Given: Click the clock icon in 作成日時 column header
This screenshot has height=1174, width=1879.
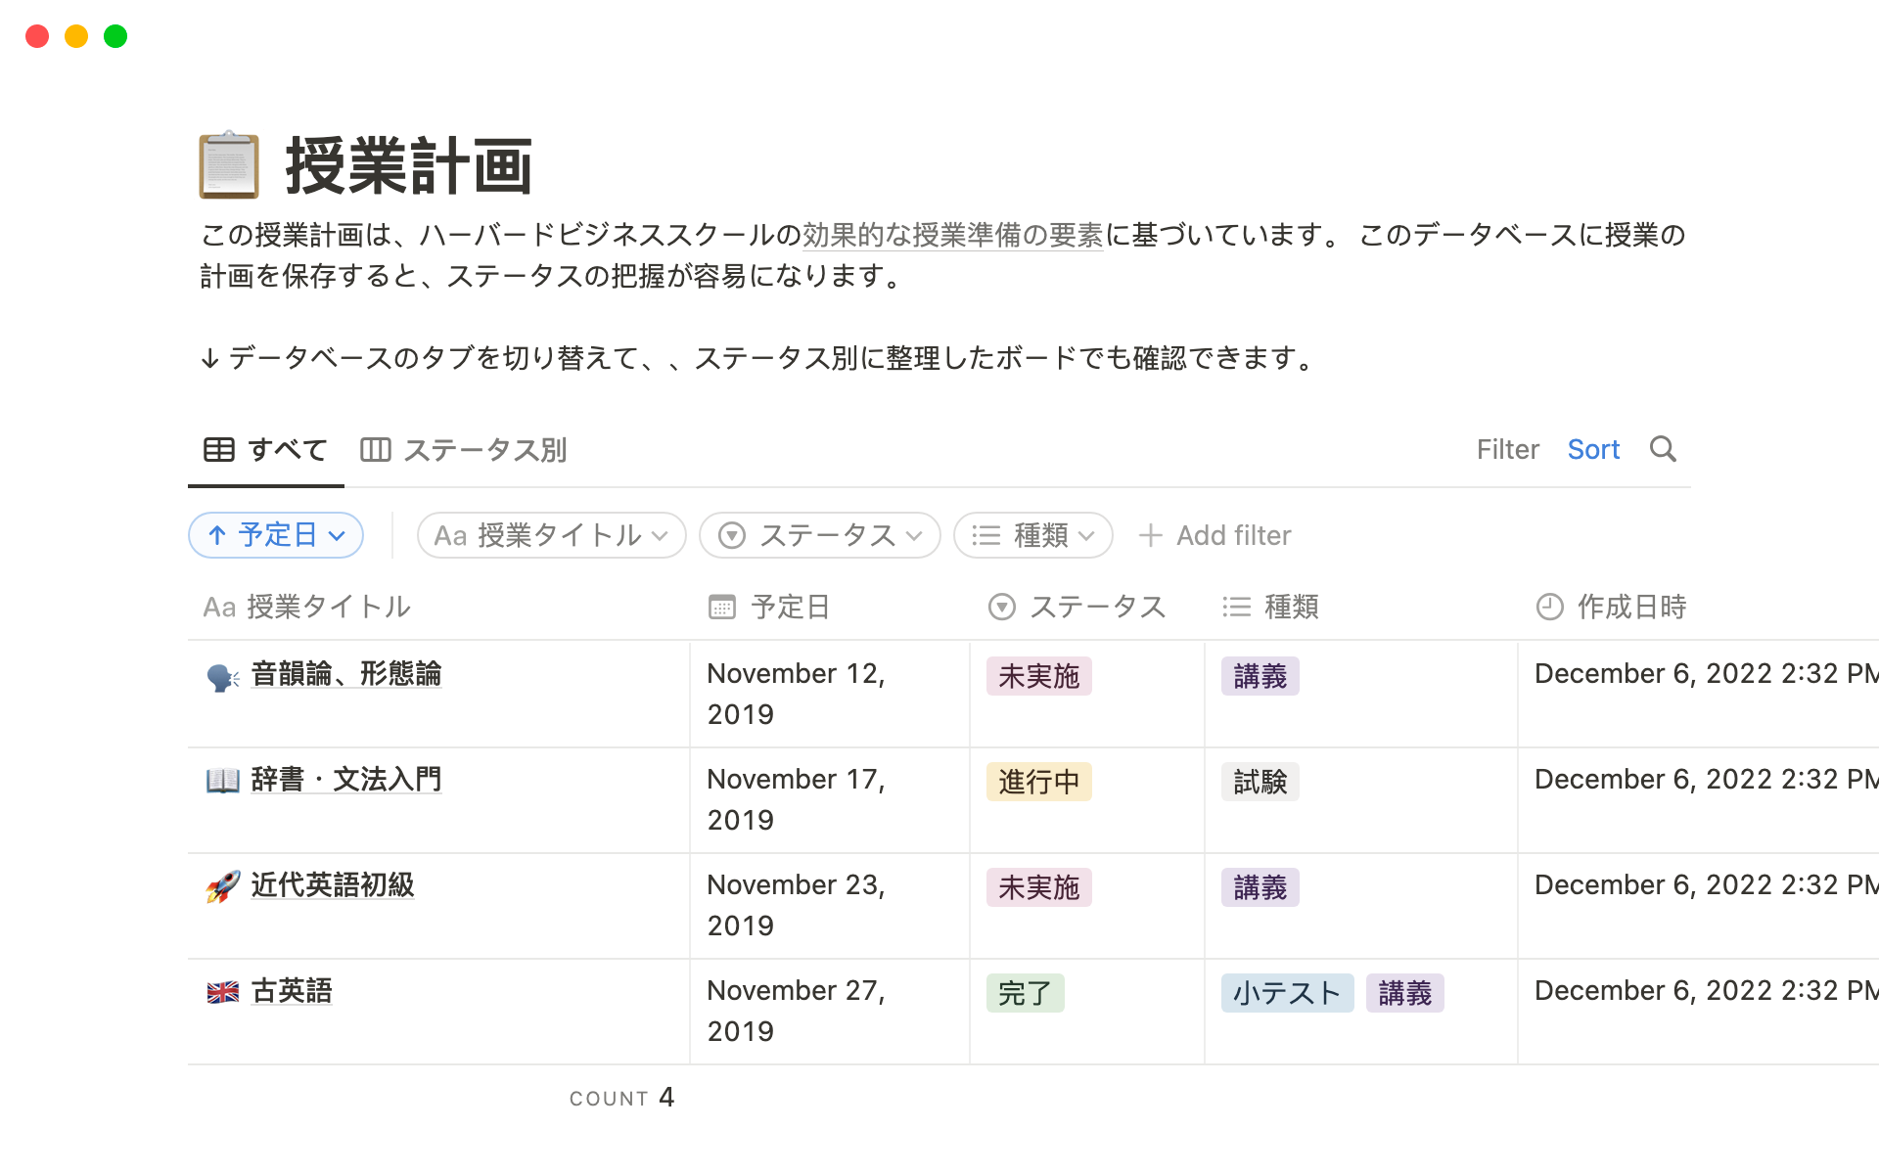Looking at the screenshot, I should pyautogui.click(x=1549, y=608).
